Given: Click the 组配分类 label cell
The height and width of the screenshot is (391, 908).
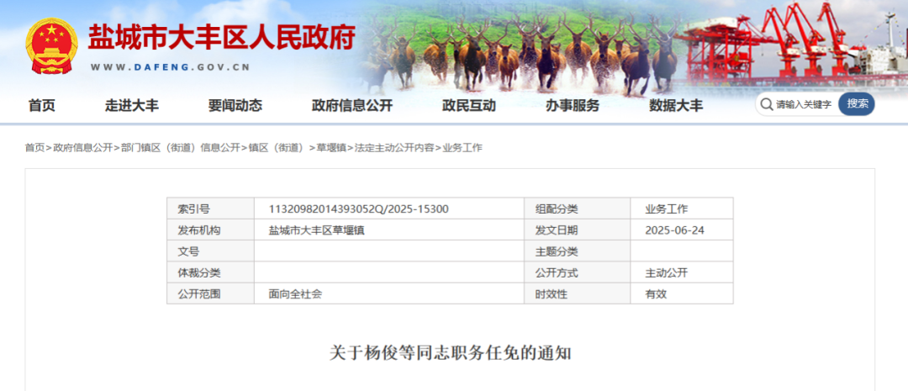Looking at the screenshot, I should 578,209.
